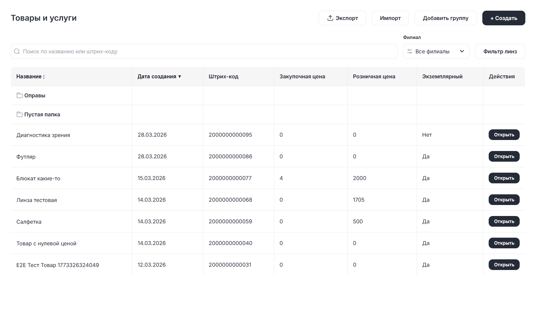
Task: Open the Салфетка item
Action: 504,221
